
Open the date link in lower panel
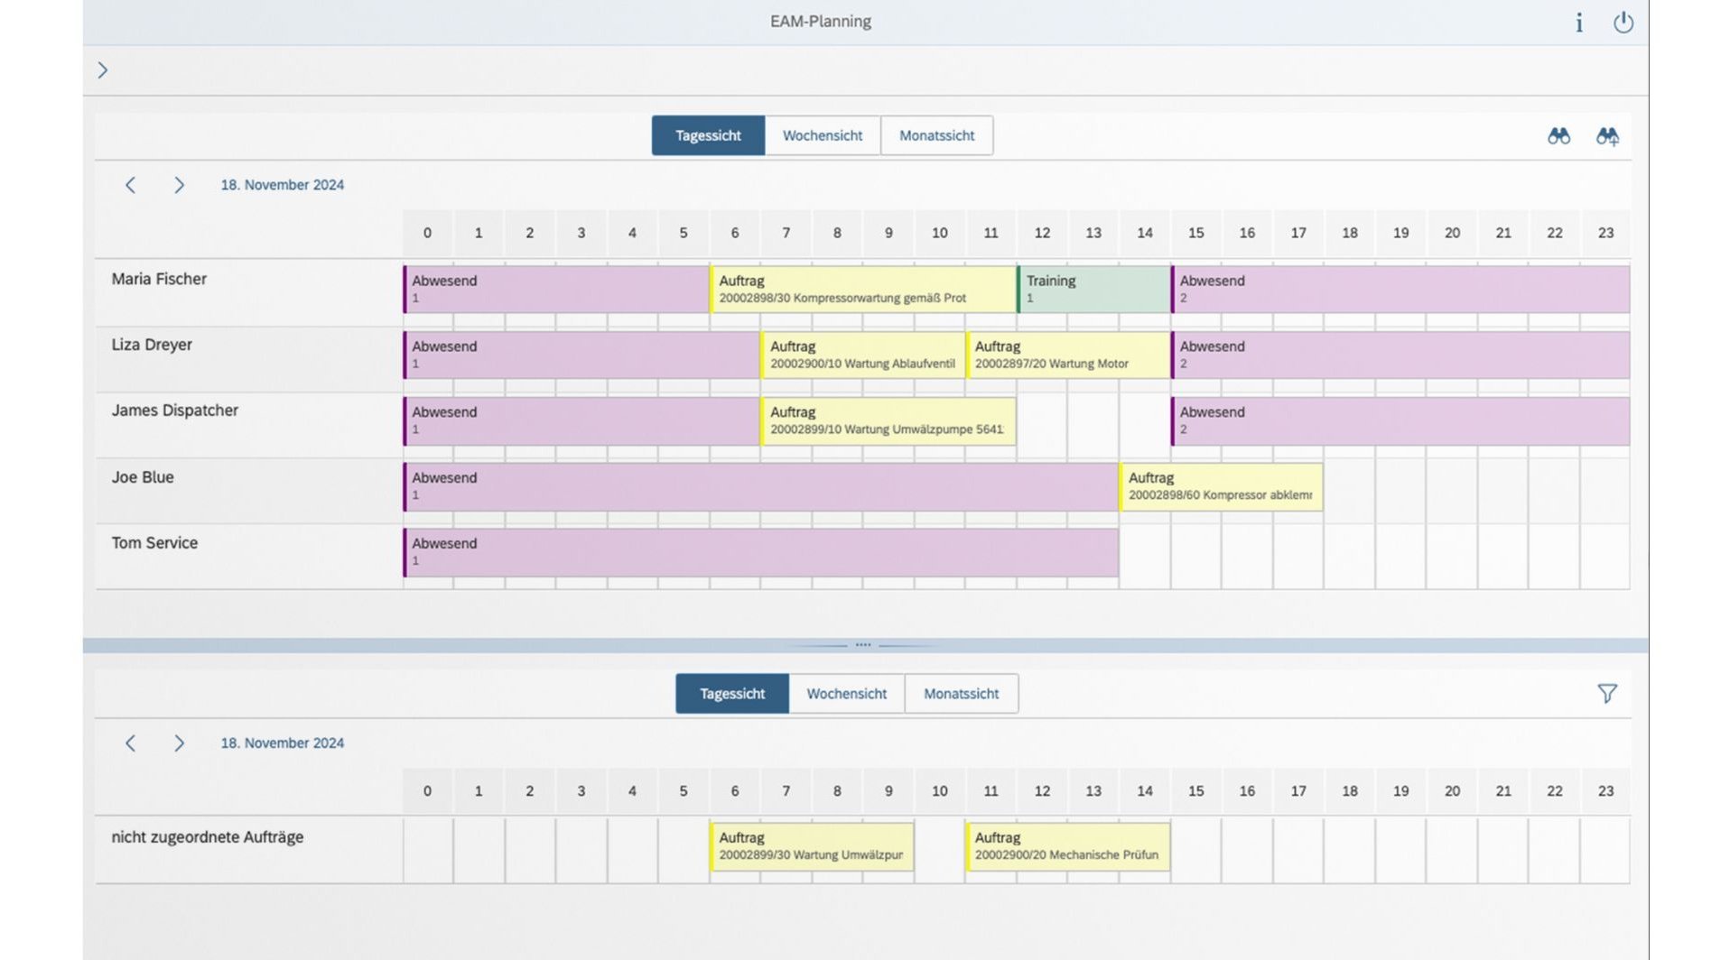(282, 743)
